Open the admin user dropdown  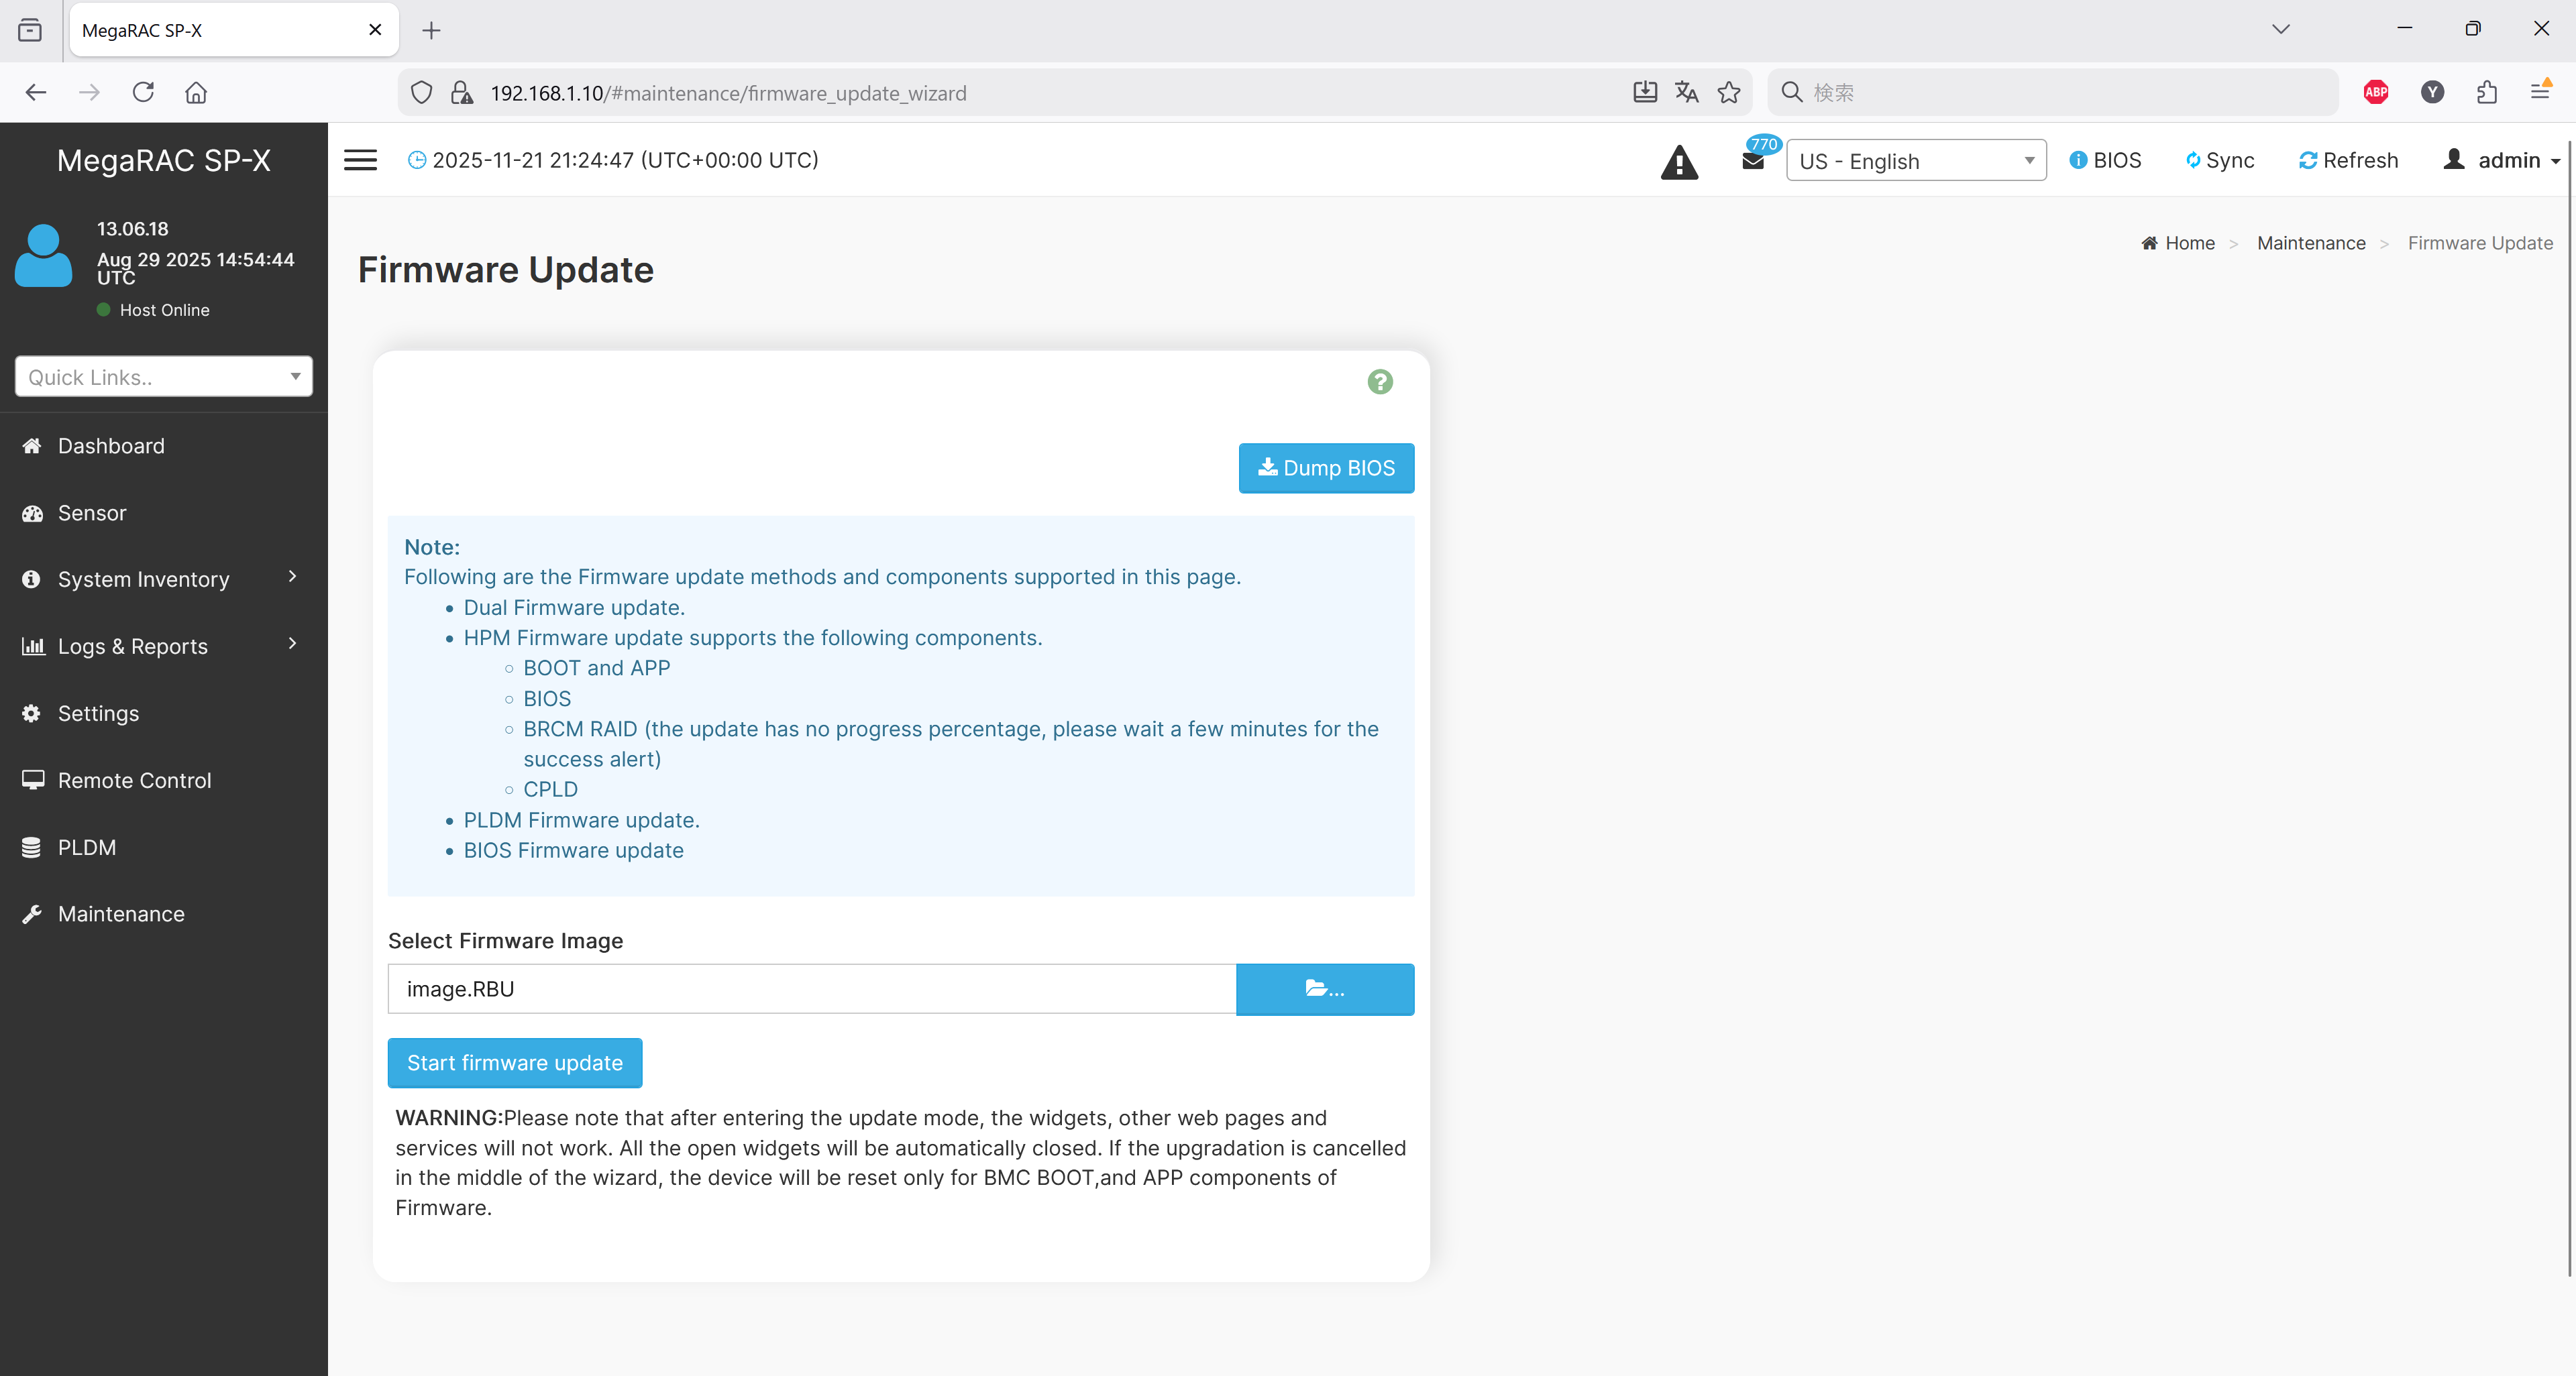[x=2502, y=160]
